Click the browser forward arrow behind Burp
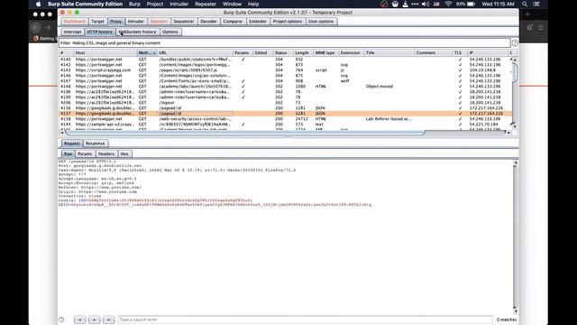This screenshot has width=577, height=325. [48, 27]
